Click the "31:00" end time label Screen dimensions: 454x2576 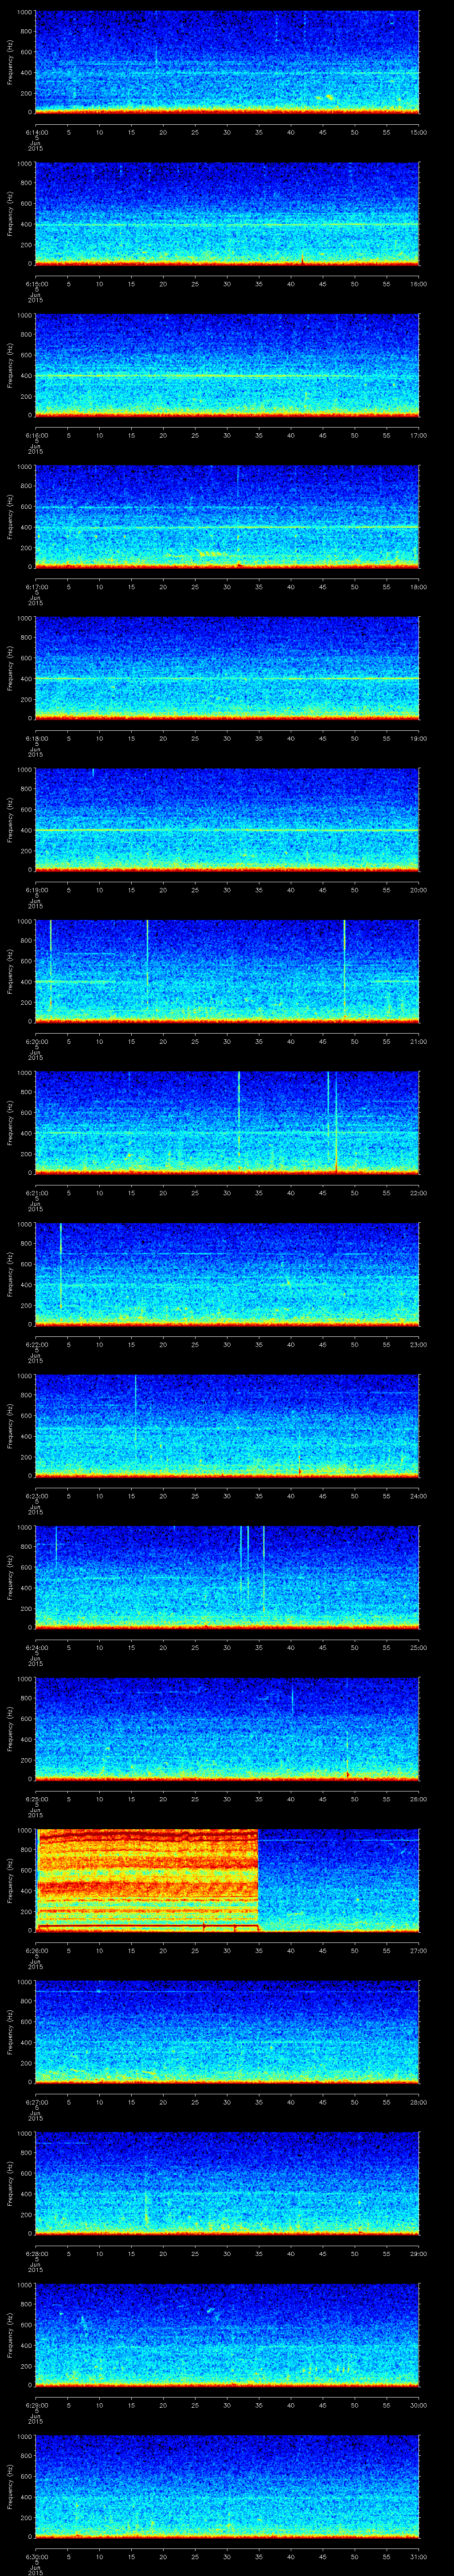(x=419, y=2557)
